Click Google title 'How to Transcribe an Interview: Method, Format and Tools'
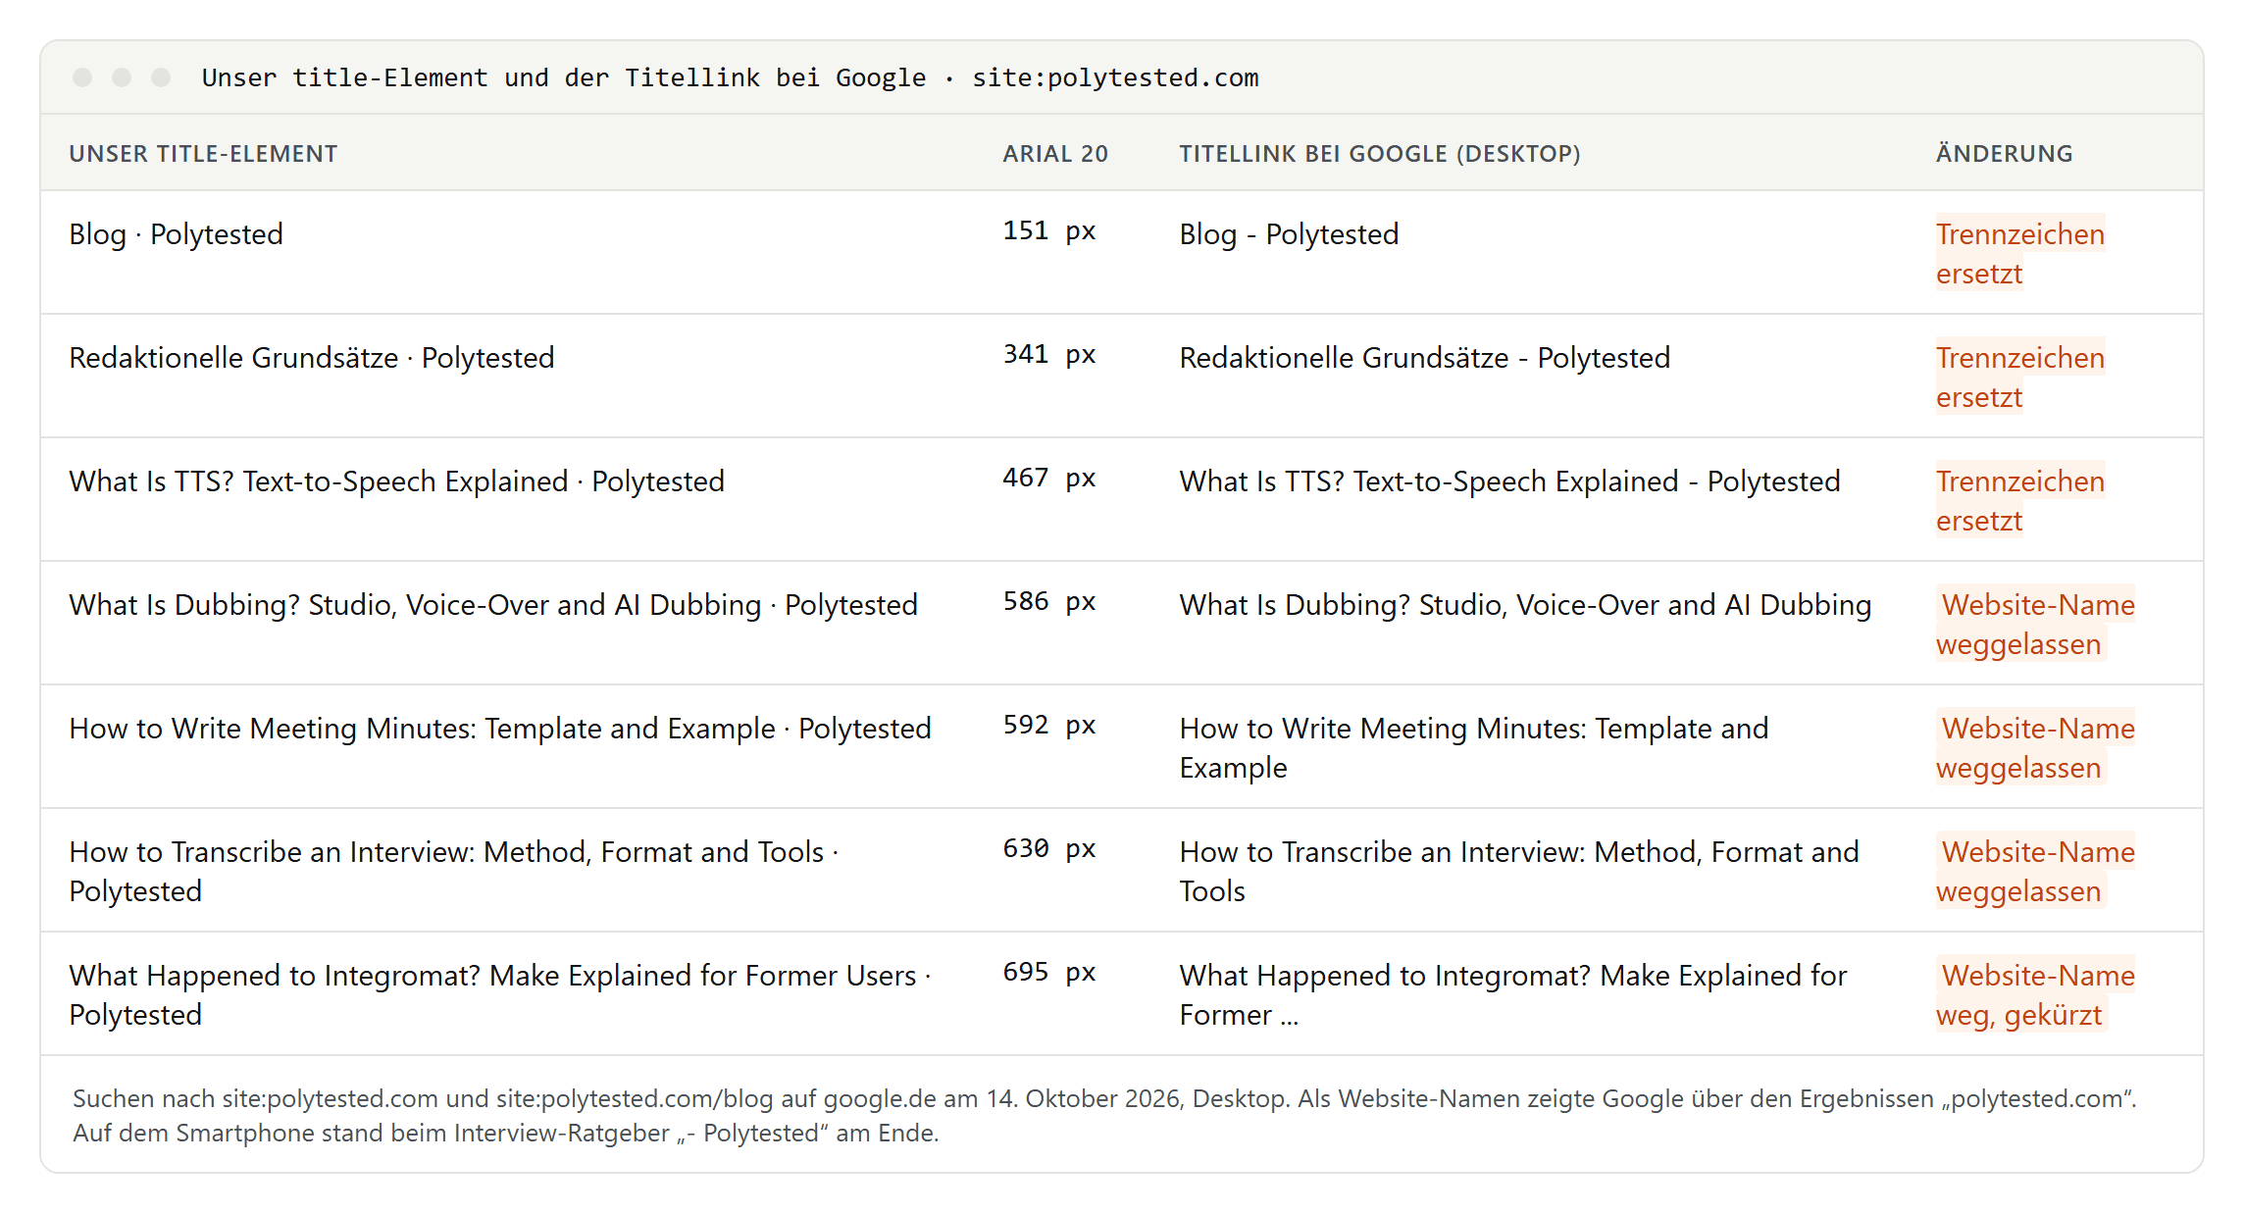The width and height of the screenshot is (2244, 1213). (1519, 872)
